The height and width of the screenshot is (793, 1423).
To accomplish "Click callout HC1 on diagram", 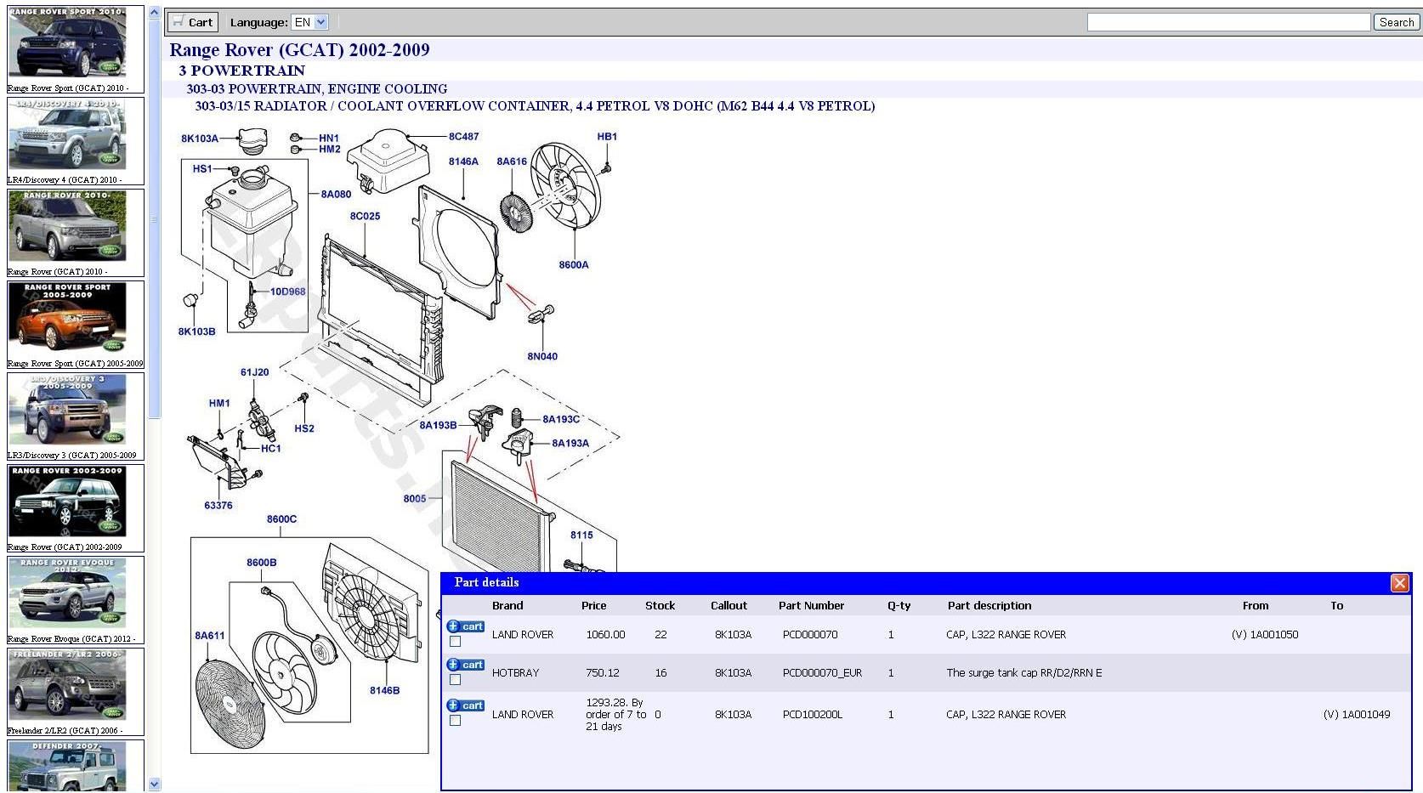I will pos(271,448).
